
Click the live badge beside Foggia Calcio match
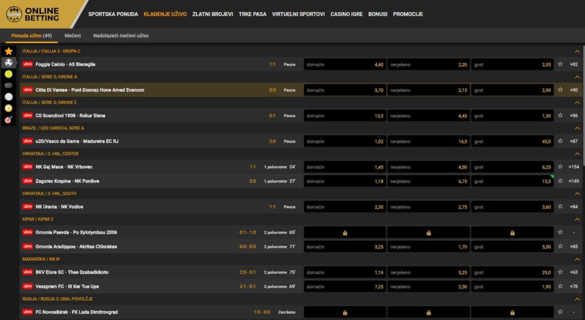pos(27,64)
